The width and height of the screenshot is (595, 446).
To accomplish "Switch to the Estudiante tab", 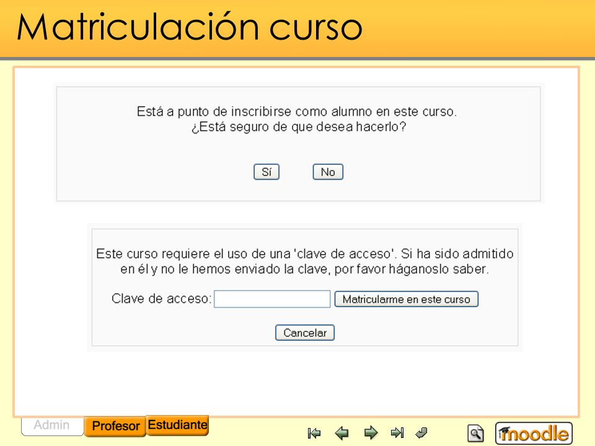I will coord(178,425).
